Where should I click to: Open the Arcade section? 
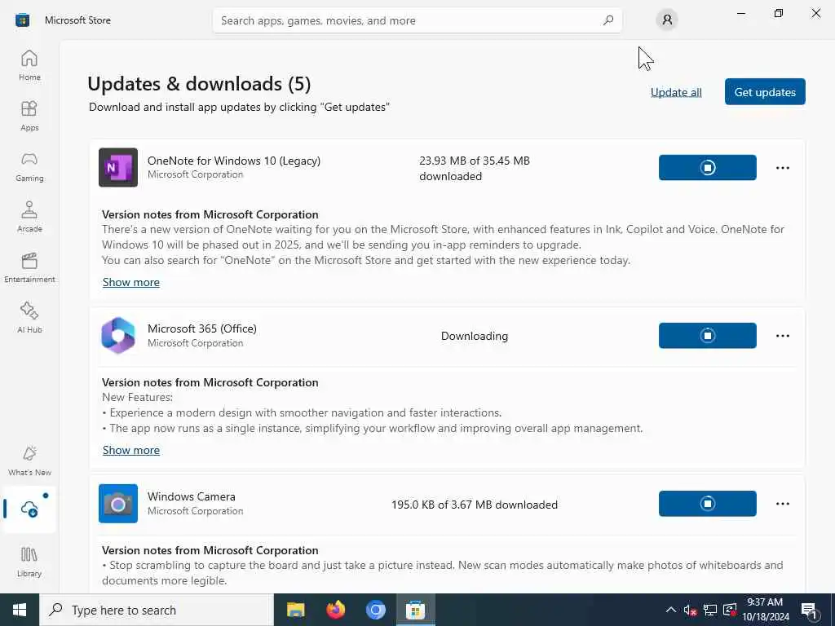tap(29, 217)
